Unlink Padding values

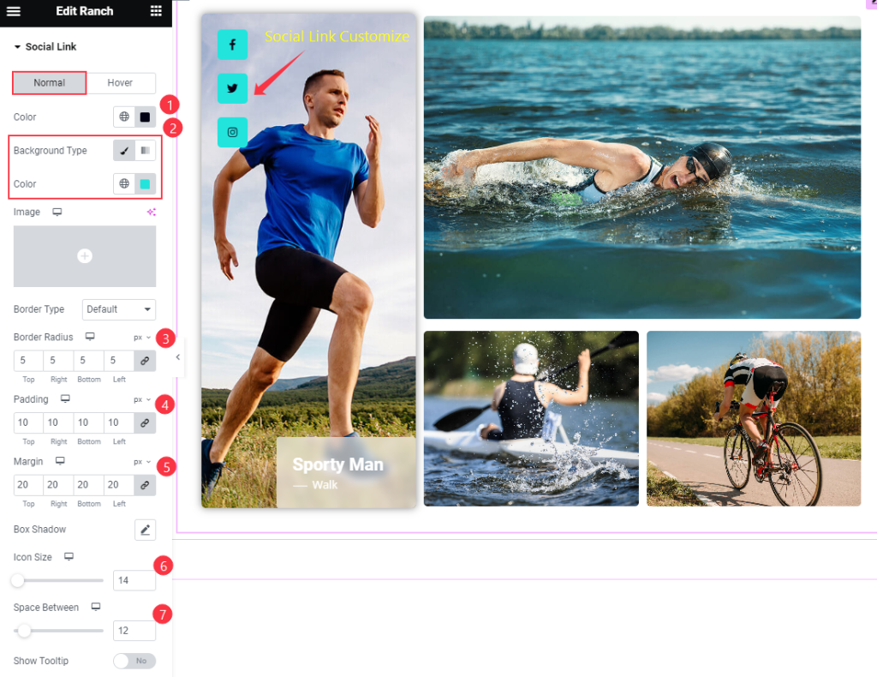pos(145,423)
